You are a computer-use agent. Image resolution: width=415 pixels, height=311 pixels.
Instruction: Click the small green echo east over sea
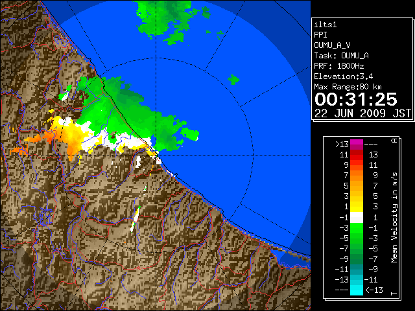pyautogui.click(x=233, y=79)
